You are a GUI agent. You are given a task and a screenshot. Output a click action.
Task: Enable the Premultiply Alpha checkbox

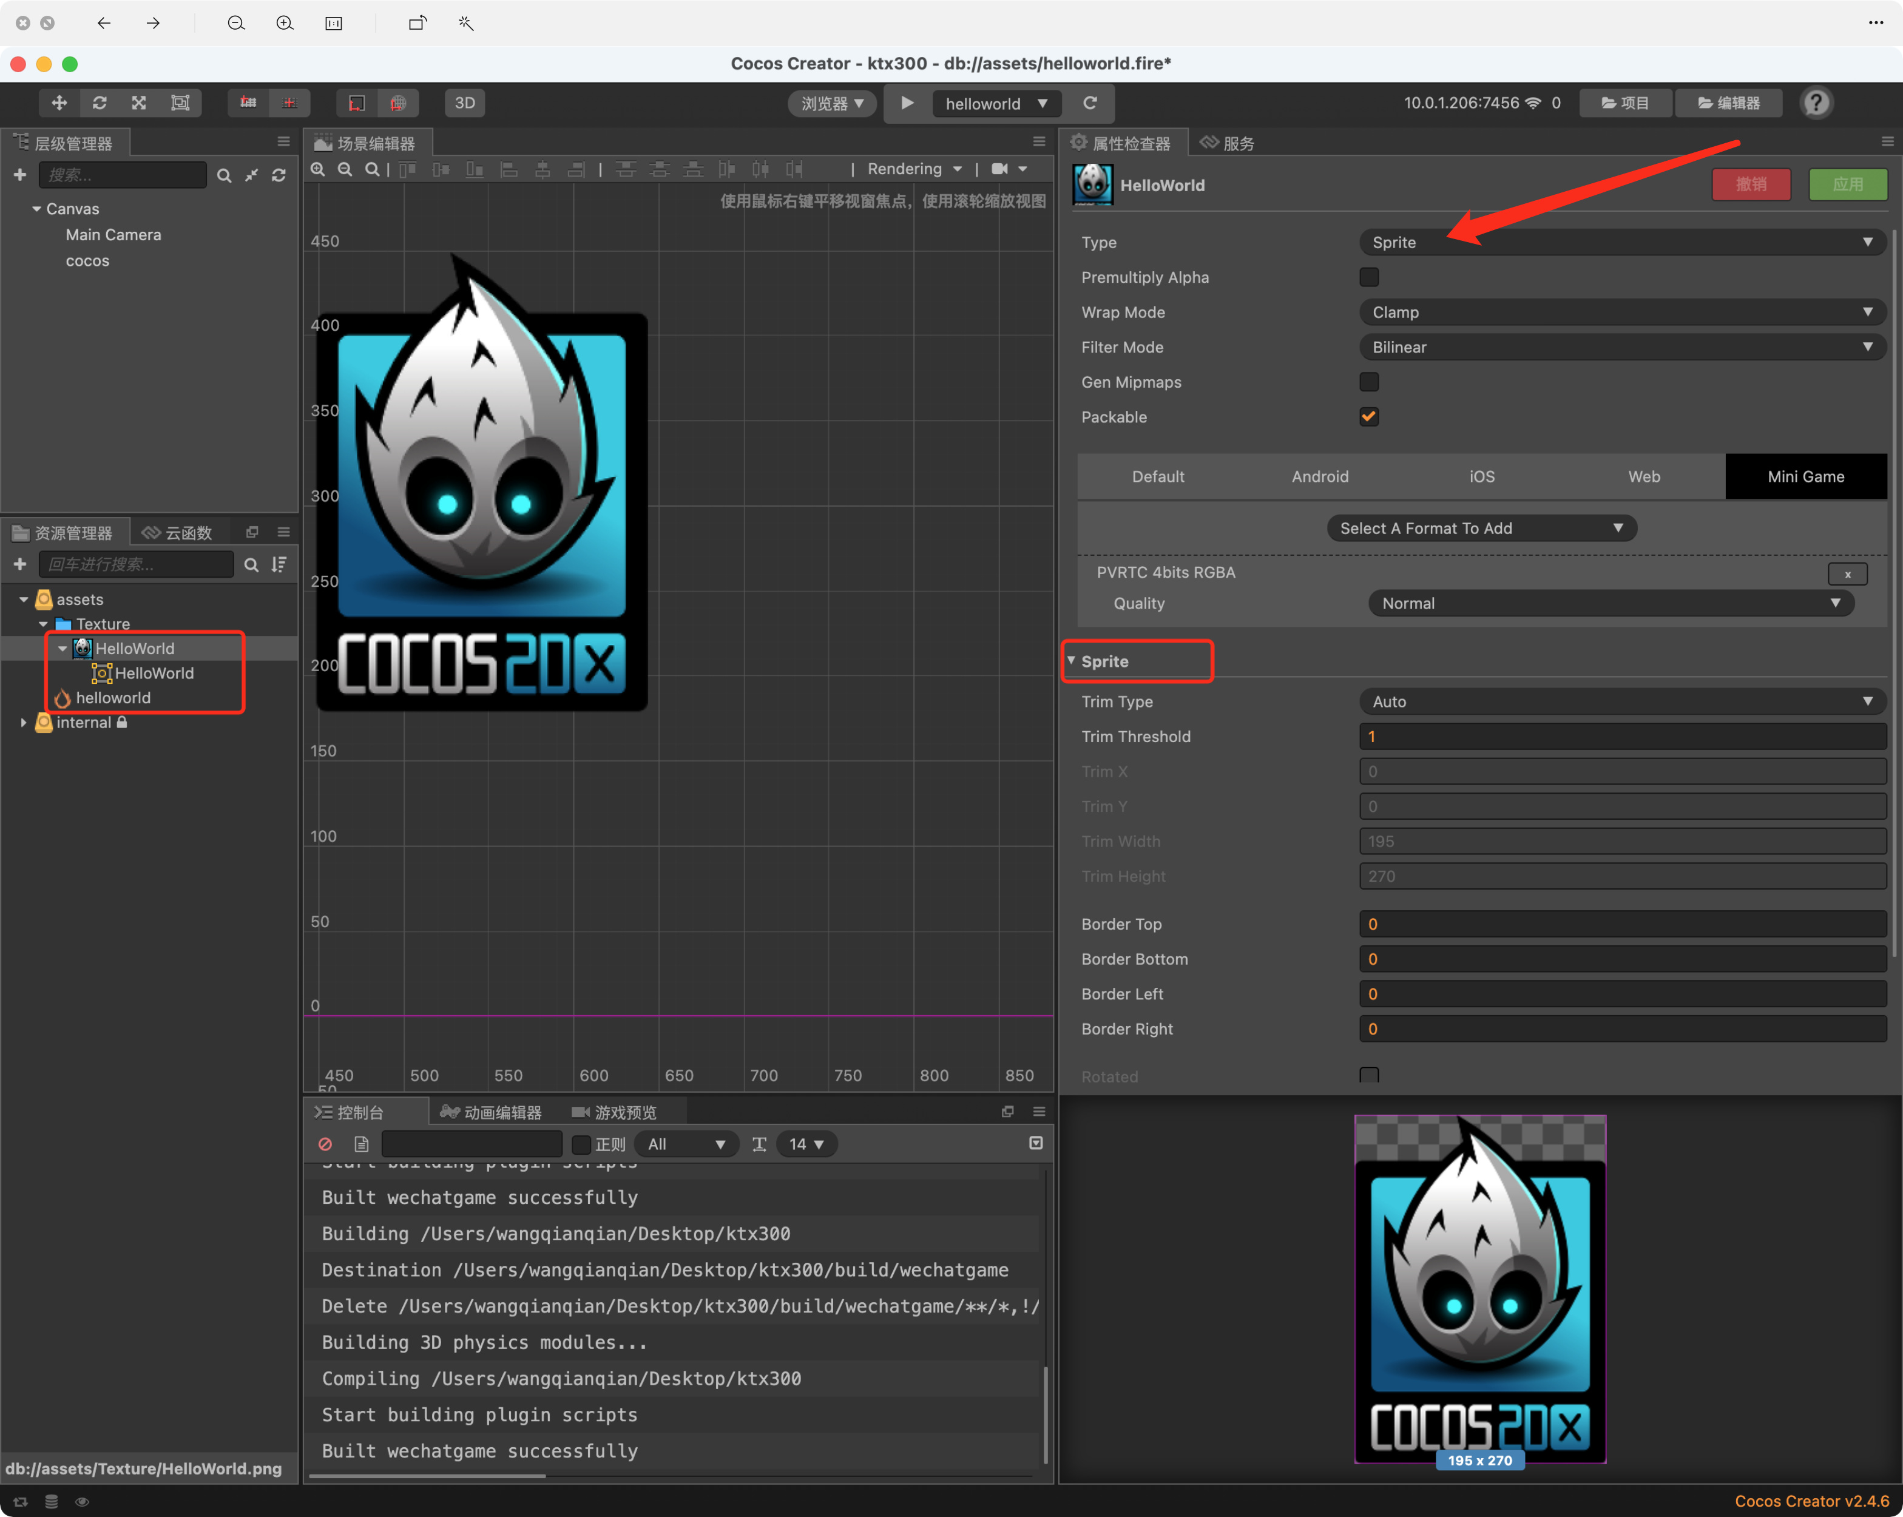coord(1368,277)
